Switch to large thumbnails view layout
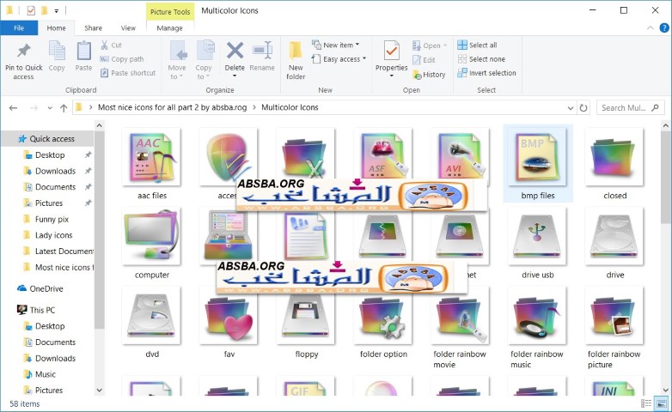 pyautogui.click(x=662, y=403)
